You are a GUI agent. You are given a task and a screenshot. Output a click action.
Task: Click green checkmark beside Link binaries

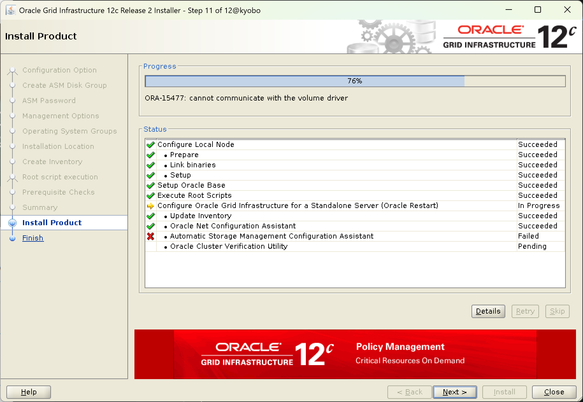point(150,165)
